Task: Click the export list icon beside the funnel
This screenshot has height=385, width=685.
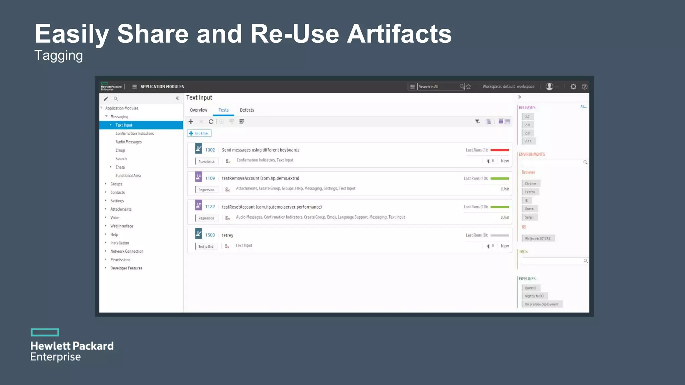Action: [x=489, y=122]
